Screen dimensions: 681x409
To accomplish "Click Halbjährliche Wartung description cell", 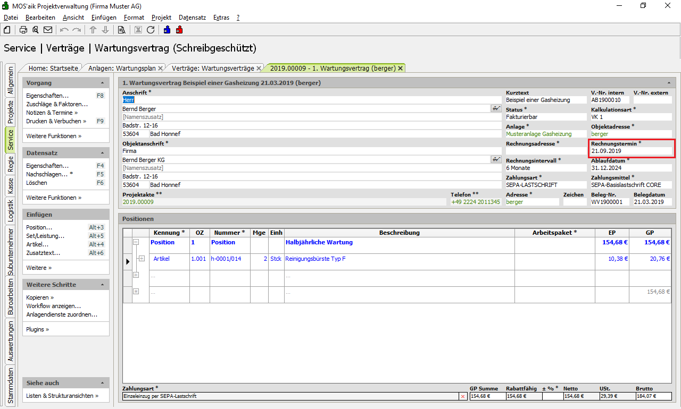I will pos(400,245).
